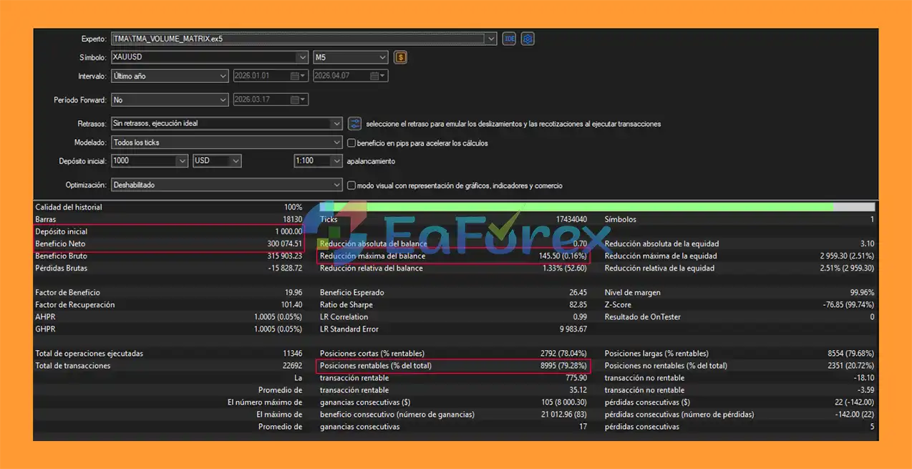Viewport: 912px width, 469px height.
Task: Open calendar for forward date 2026.03.17
Action: pyautogui.click(x=298, y=100)
